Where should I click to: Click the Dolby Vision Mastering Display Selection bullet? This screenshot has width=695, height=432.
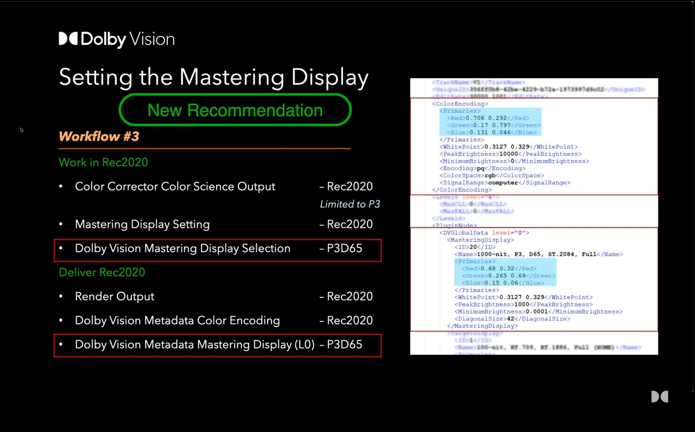click(182, 248)
